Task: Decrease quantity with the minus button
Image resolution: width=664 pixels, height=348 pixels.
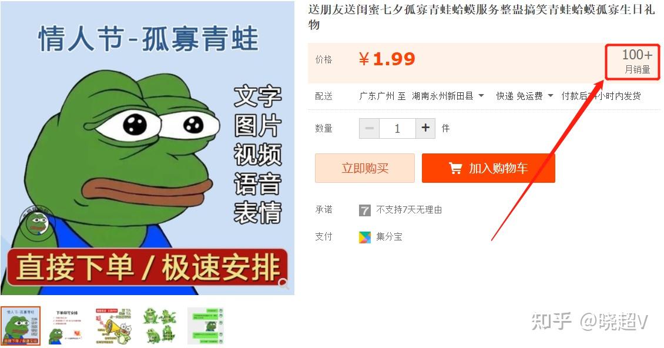Action: [x=369, y=128]
